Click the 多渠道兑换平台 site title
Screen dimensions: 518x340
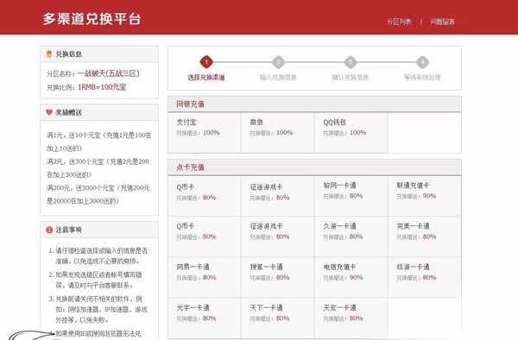pos(92,19)
